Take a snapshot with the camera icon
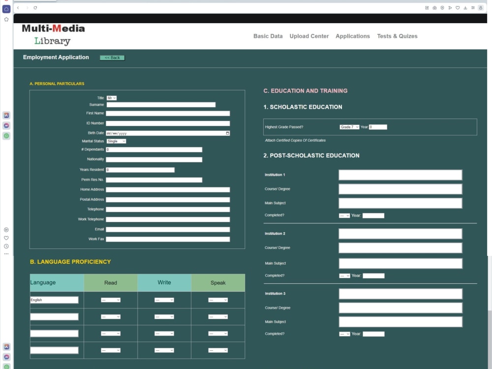 [x=434, y=7]
